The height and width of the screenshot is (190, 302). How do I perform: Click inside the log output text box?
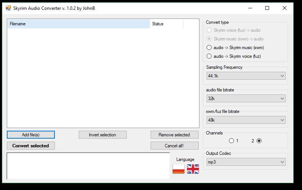(88, 166)
